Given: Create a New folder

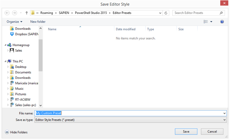Looking at the screenshot, I should point(38,22).
